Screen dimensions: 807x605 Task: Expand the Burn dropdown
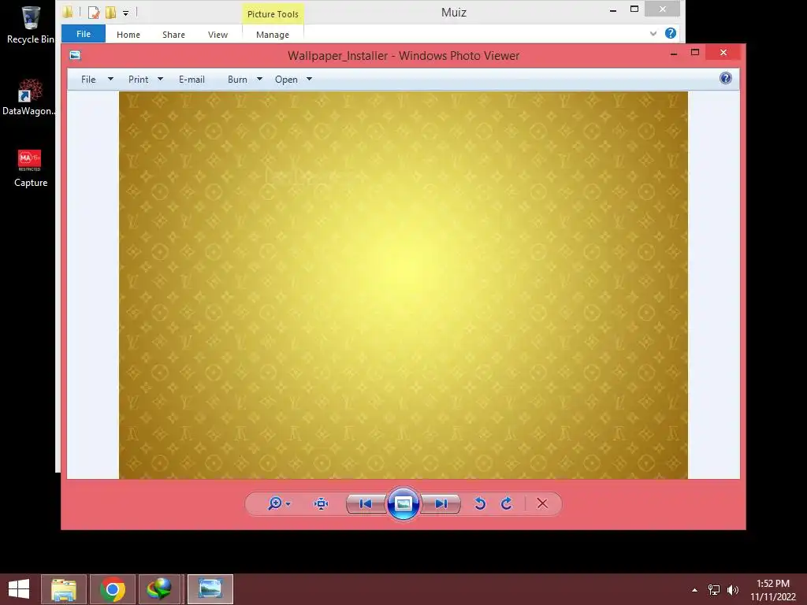coord(260,80)
